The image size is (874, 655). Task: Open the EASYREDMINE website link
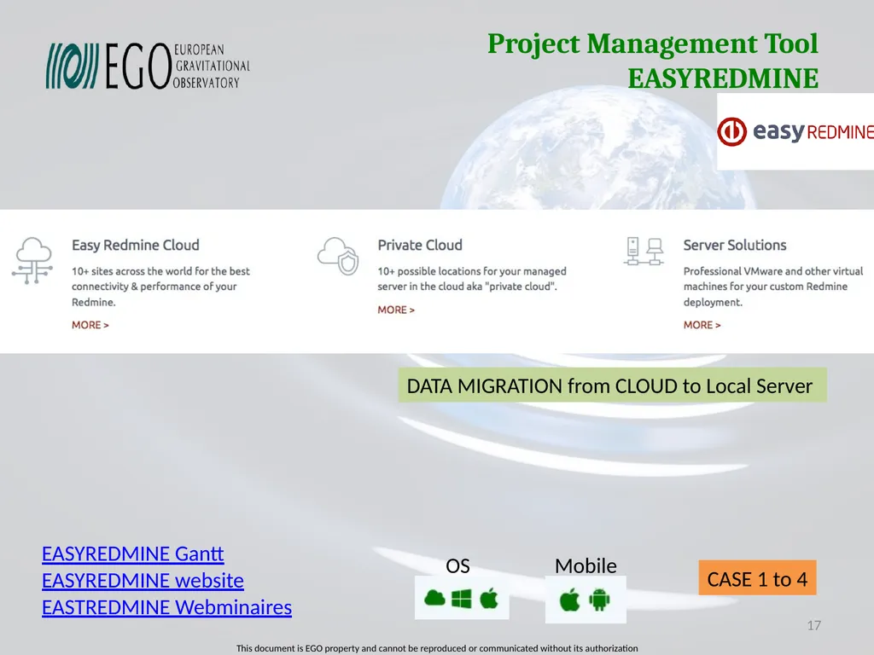pyautogui.click(x=143, y=580)
